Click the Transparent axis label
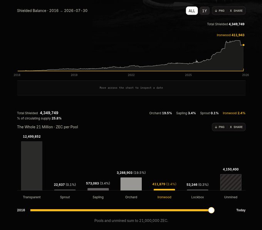 click(x=32, y=197)
